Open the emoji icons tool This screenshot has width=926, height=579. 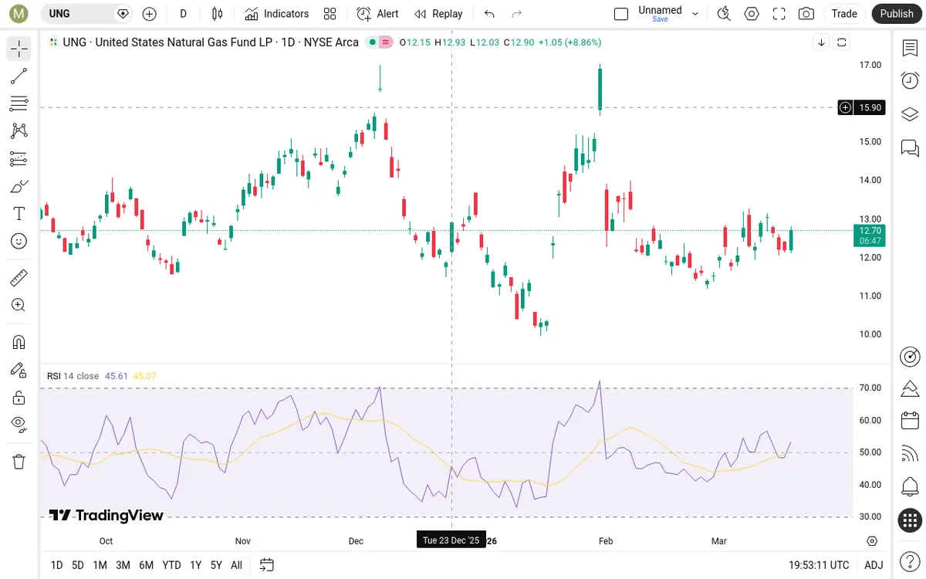pyautogui.click(x=19, y=241)
